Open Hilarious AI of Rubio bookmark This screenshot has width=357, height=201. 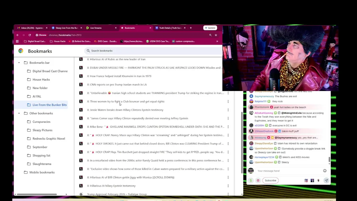pyautogui.click(x=116, y=59)
